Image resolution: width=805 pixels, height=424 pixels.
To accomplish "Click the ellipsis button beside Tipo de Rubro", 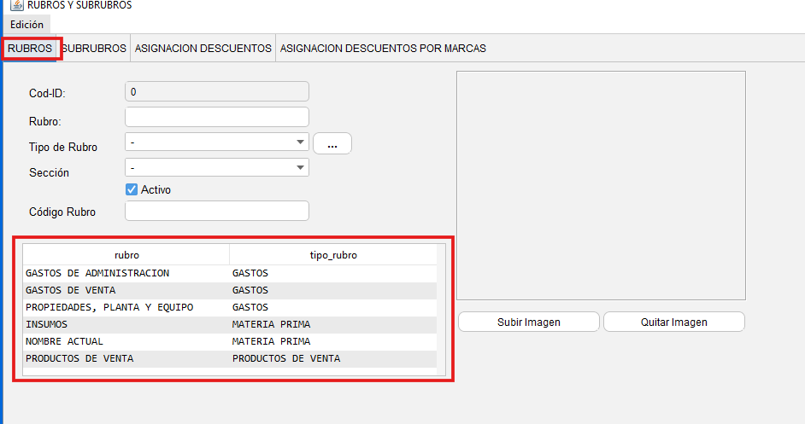I will click(x=332, y=144).
